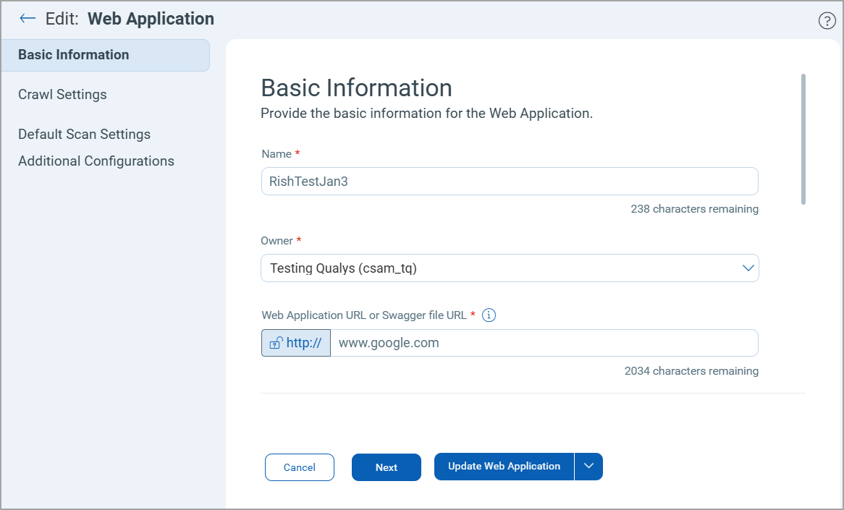844x510 pixels.
Task: Click the '2034 characters remaining' text
Action: (692, 370)
